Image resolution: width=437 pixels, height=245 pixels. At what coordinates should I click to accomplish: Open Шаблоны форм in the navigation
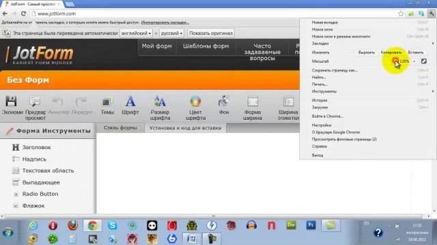click(x=206, y=46)
